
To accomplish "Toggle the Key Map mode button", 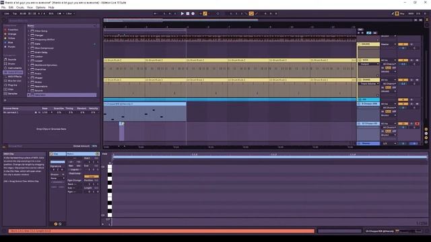I will 403,13.
